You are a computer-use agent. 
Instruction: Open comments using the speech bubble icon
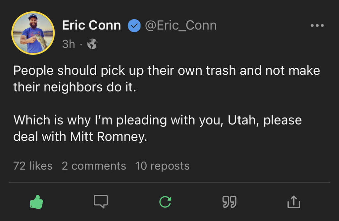point(101,201)
